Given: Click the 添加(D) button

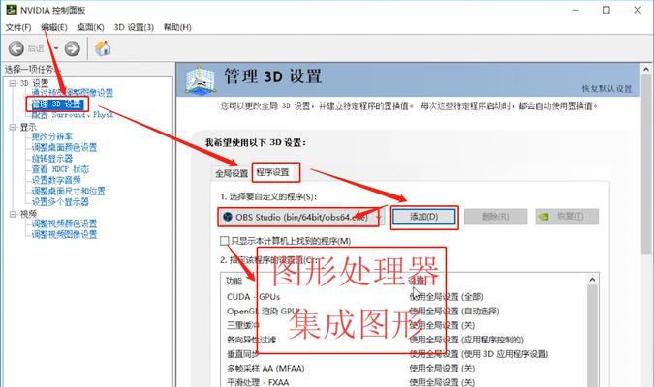Looking at the screenshot, I should click(423, 217).
